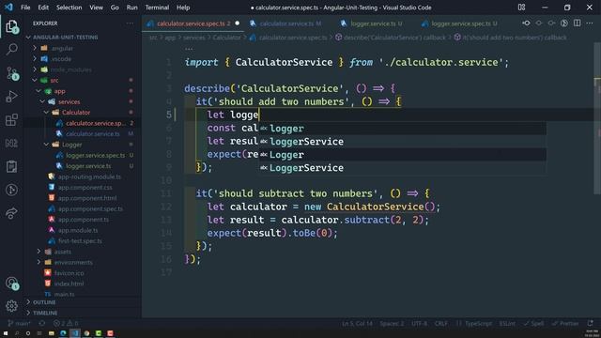
Task: Open the Testing clipboard icon in the activity bar
Action: [x=12, y=167]
